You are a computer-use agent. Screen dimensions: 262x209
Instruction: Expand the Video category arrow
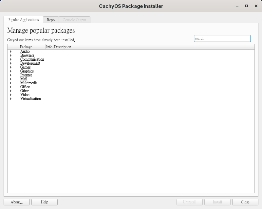click(11, 95)
